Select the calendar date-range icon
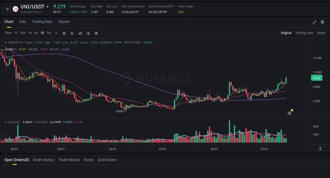330x178 pixels. pyautogui.click(x=64, y=33)
